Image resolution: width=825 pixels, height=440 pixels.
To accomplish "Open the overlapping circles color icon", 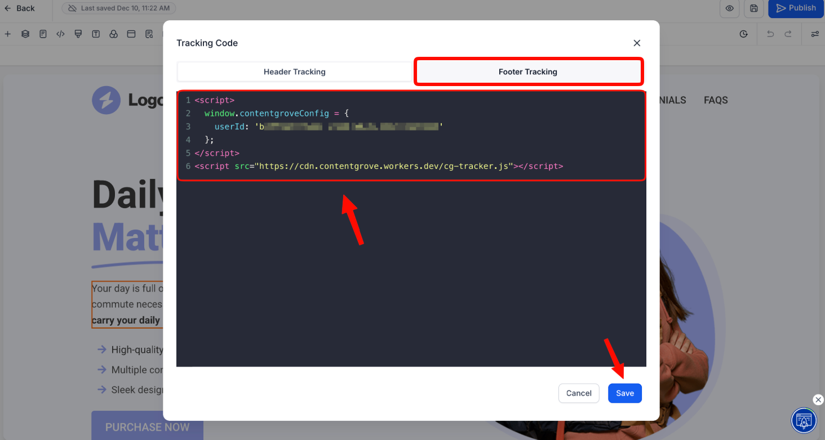I will (114, 34).
